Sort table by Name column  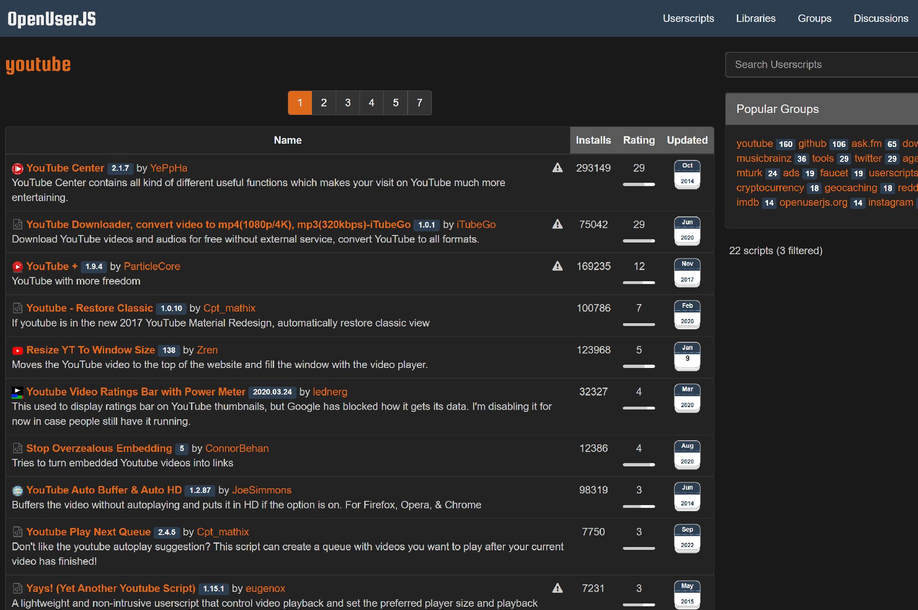tap(288, 140)
